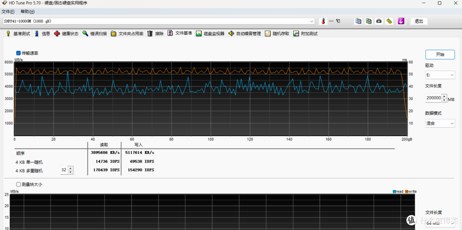
Task: Click the copy screenshot to clipboard icon
Action: point(369,21)
